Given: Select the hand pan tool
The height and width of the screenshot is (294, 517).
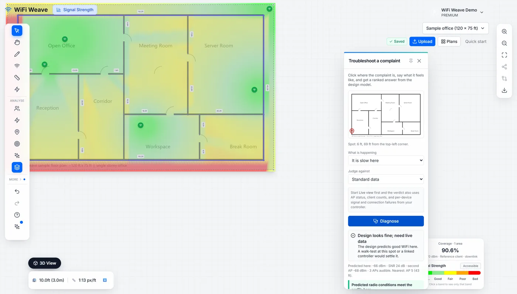Looking at the screenshot, I should pos(17,42).
